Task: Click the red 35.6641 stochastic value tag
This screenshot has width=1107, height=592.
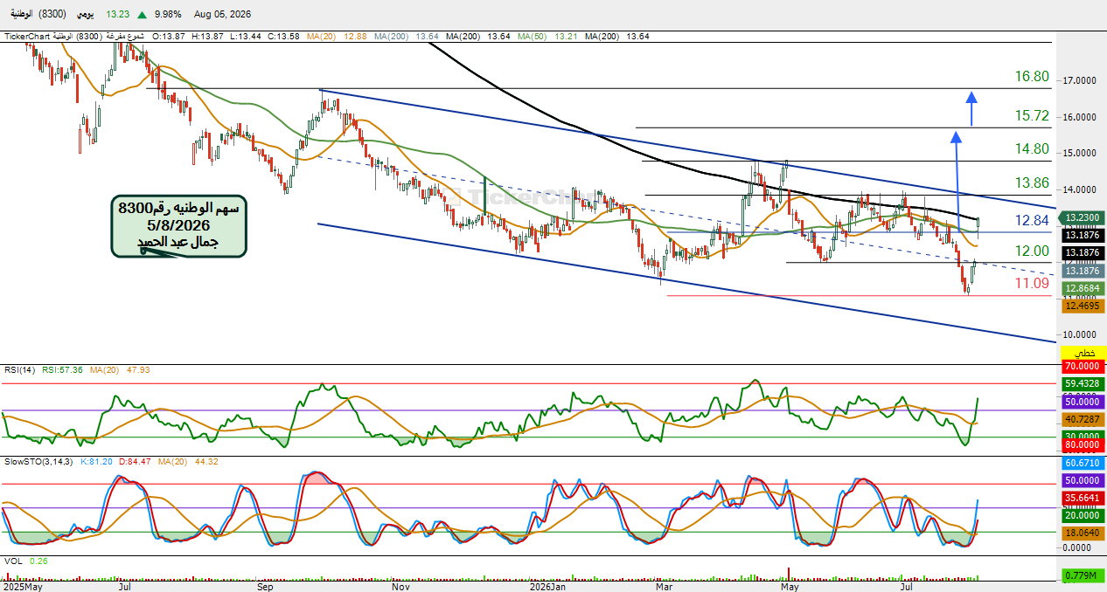Action: [1083, 499]
